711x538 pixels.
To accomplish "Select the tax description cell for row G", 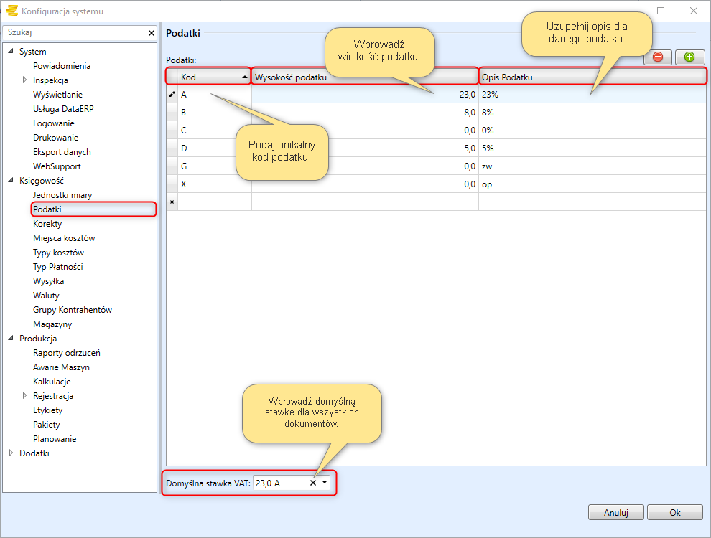I will [589, 166].
